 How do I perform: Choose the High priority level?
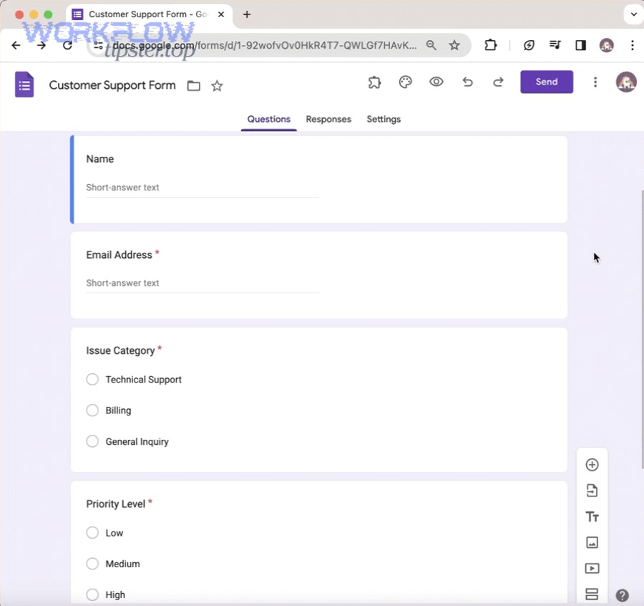pyautogui.click(x=92, y=595)
